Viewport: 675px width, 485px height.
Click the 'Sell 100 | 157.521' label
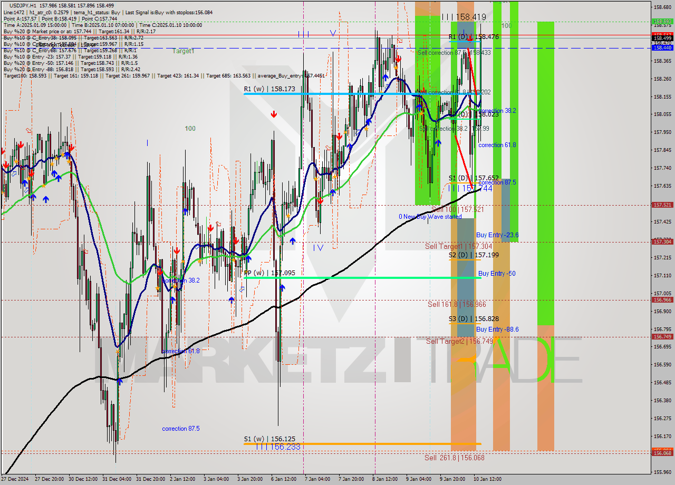458,209
